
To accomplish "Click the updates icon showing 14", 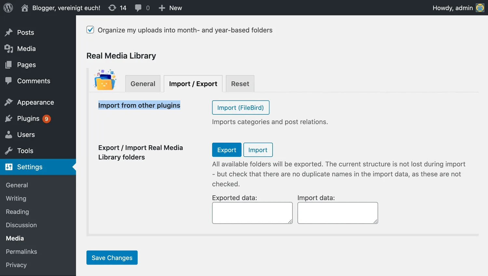I will tap(112, 8).
